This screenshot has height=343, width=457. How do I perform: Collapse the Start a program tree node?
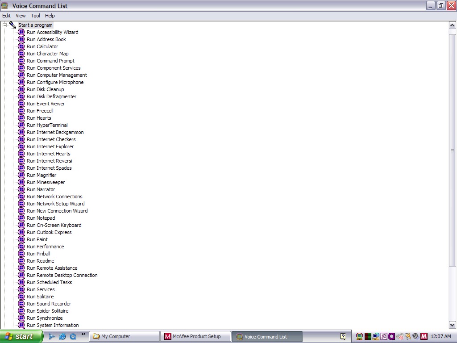(5, 25)
